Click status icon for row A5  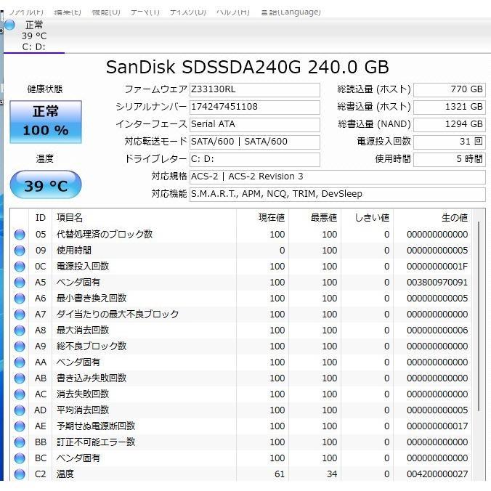(20, 282)
